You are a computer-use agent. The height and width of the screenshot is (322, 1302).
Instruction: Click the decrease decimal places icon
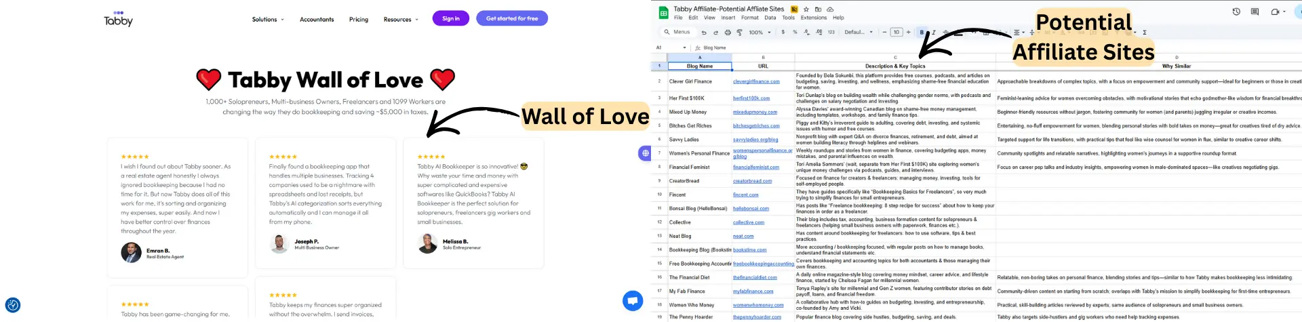tap(806, 32)
